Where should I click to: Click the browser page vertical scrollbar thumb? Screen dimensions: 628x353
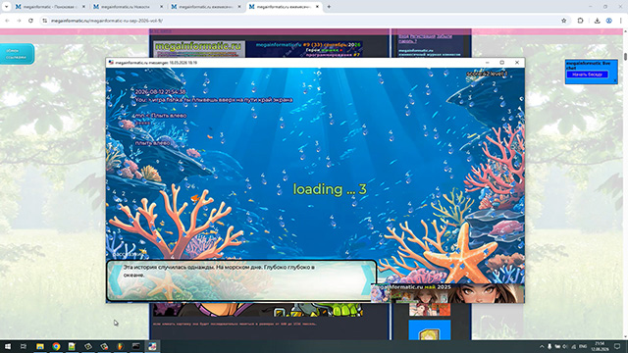(625, 56)
